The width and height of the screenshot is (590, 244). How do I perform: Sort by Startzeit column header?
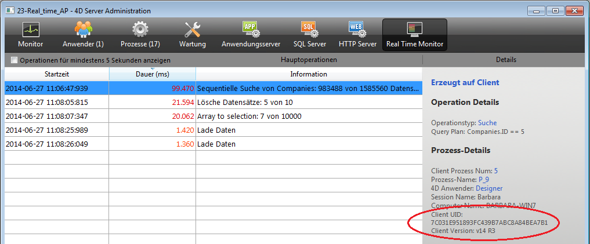(57, 74)
